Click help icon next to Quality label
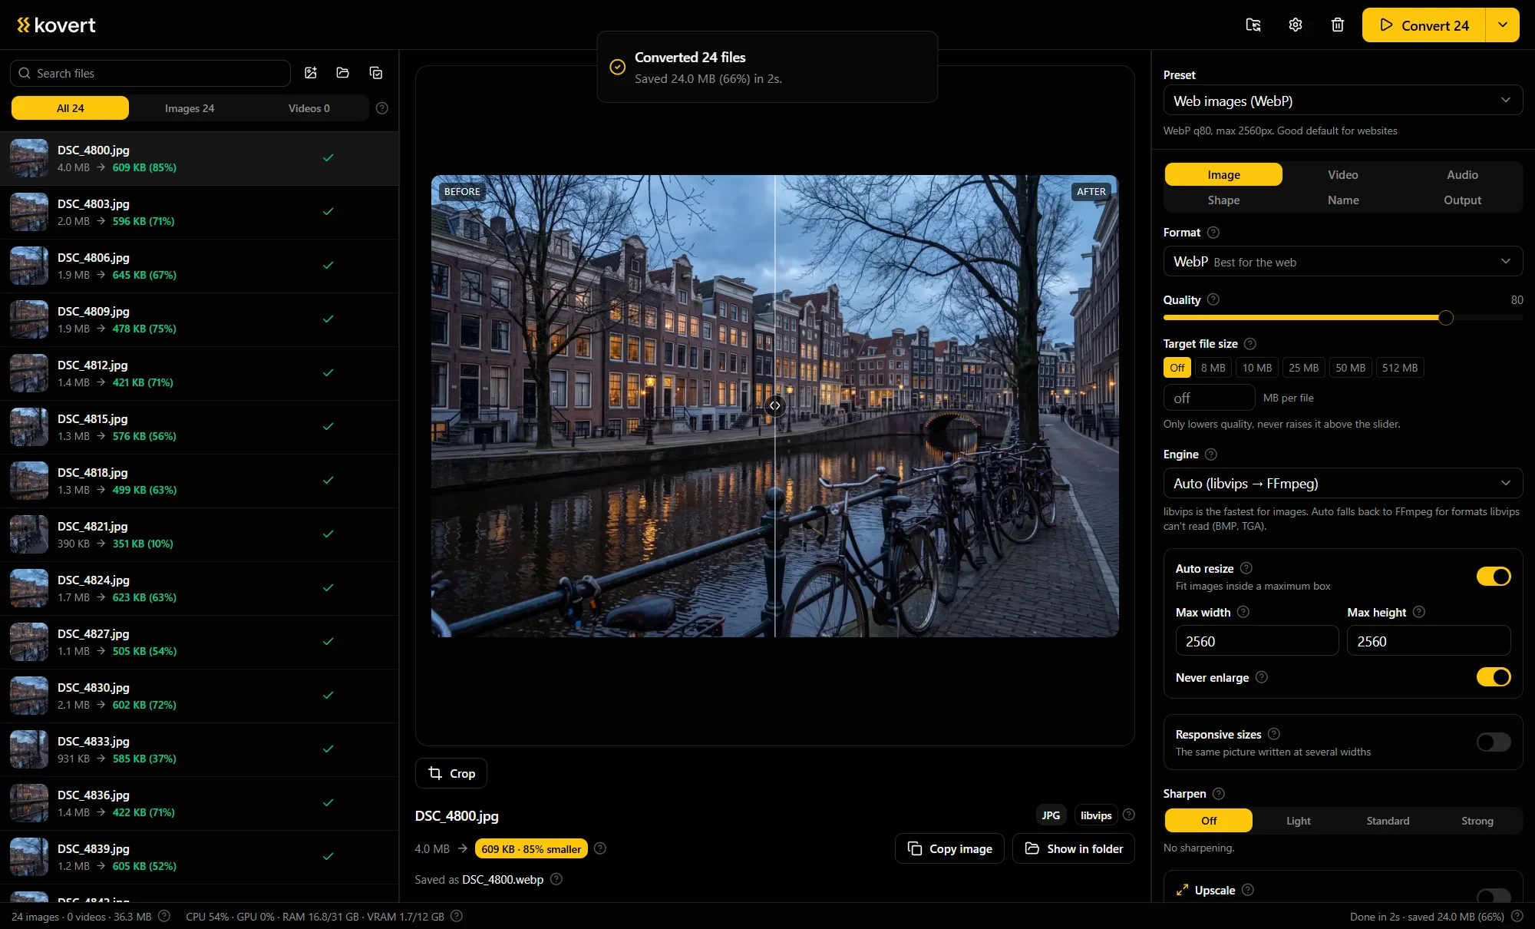Image resolution: width=1535 pixels, height=929 pixels. (1213, 299)
